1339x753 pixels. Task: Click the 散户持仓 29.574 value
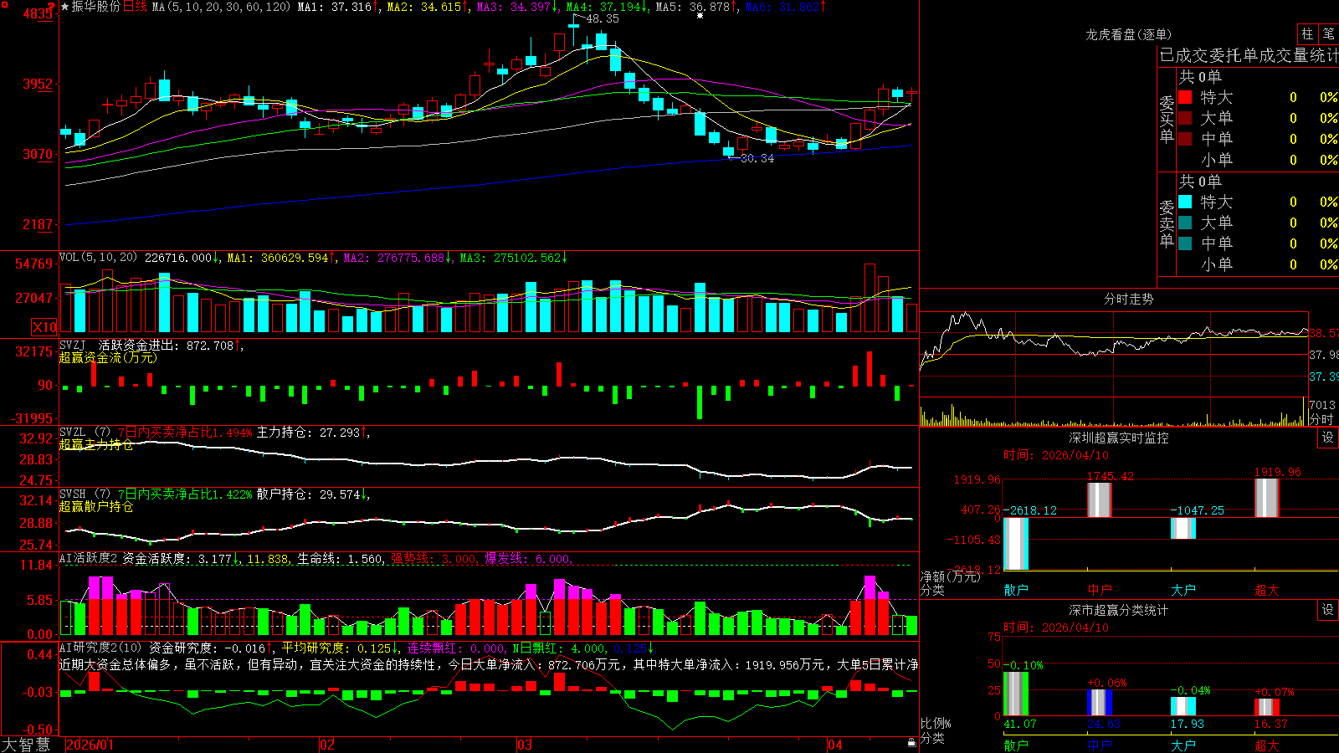313,494
